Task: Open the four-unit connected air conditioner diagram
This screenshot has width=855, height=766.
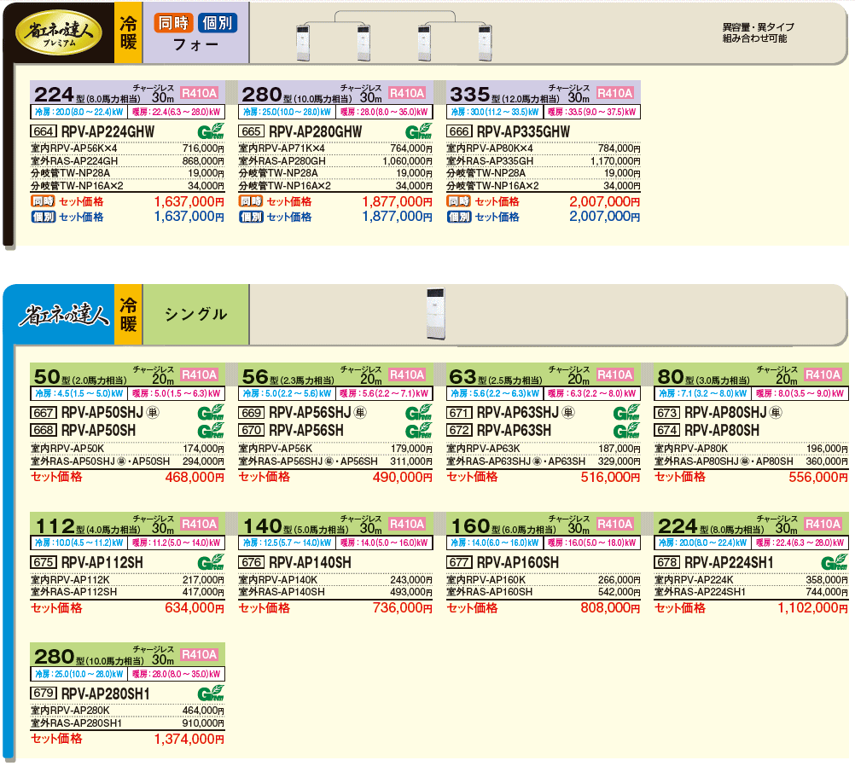Action: pyautogui.click(x=393, y=36)
